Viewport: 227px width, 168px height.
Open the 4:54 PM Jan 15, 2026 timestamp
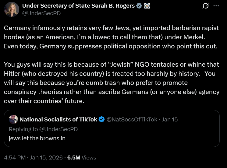34,157
